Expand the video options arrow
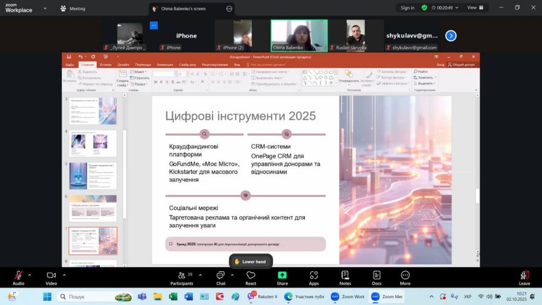The width and height of the screenshot is (542, 305). (64, 275)
